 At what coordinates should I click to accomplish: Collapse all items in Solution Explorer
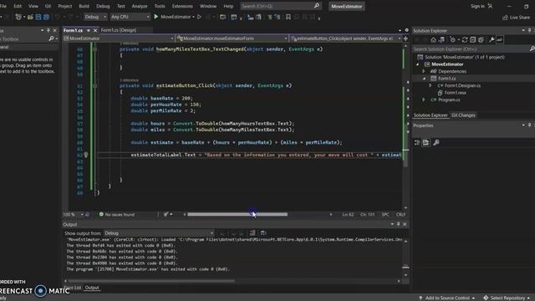473,40
